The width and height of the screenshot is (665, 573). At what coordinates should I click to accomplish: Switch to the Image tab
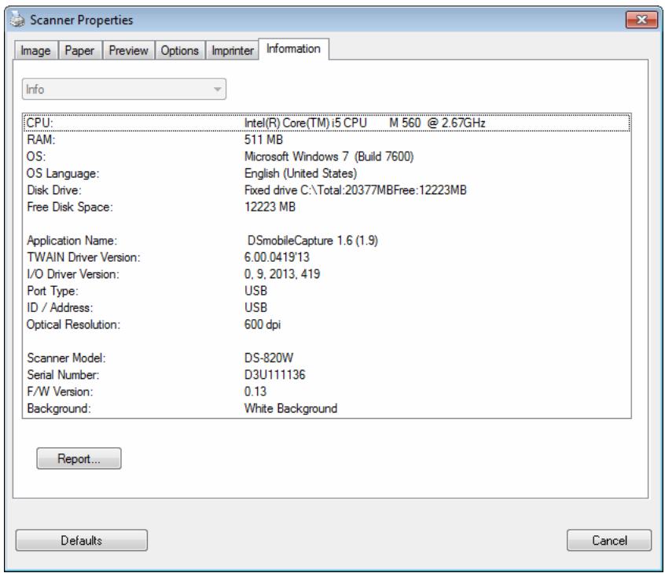[35, 50]
